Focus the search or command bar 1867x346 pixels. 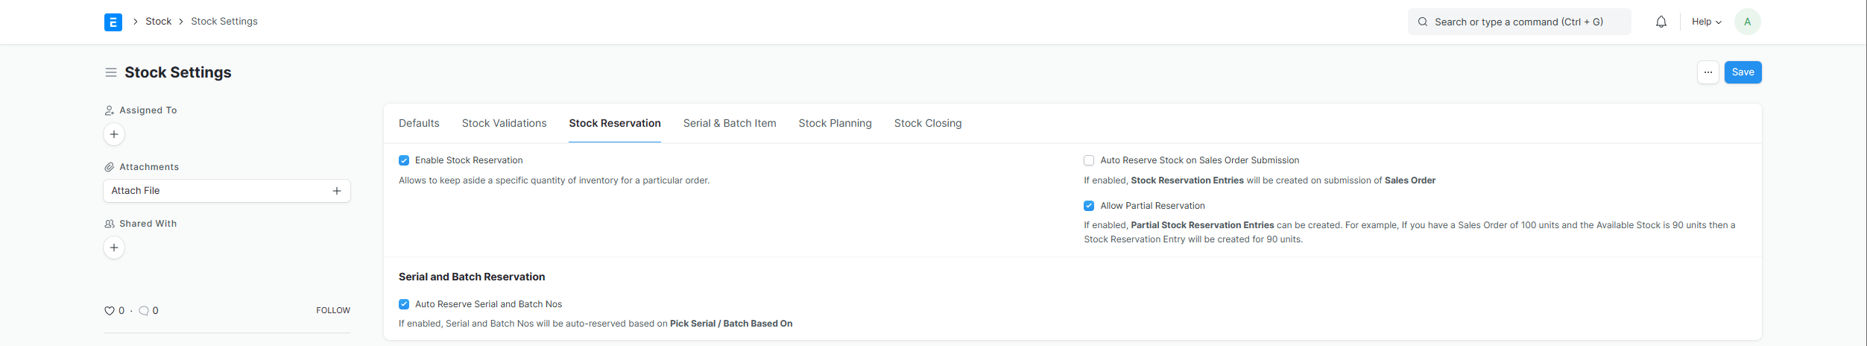[x=1519, y=22]
